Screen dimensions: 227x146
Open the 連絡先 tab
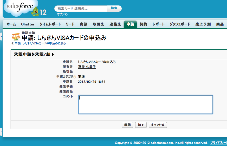tap(115, 24)
